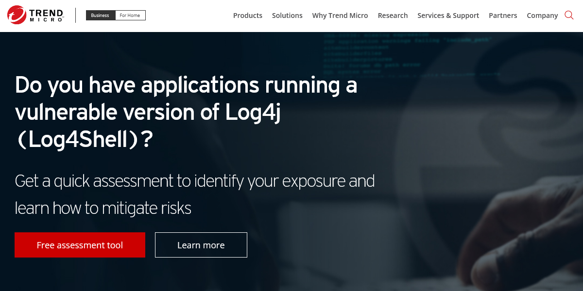The image size is (583, 291).
Task: Open the Products menu
Action: point(248,16)
